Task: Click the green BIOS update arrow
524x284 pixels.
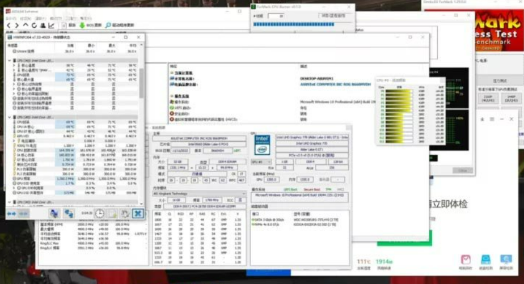Action: pos(82,26)
